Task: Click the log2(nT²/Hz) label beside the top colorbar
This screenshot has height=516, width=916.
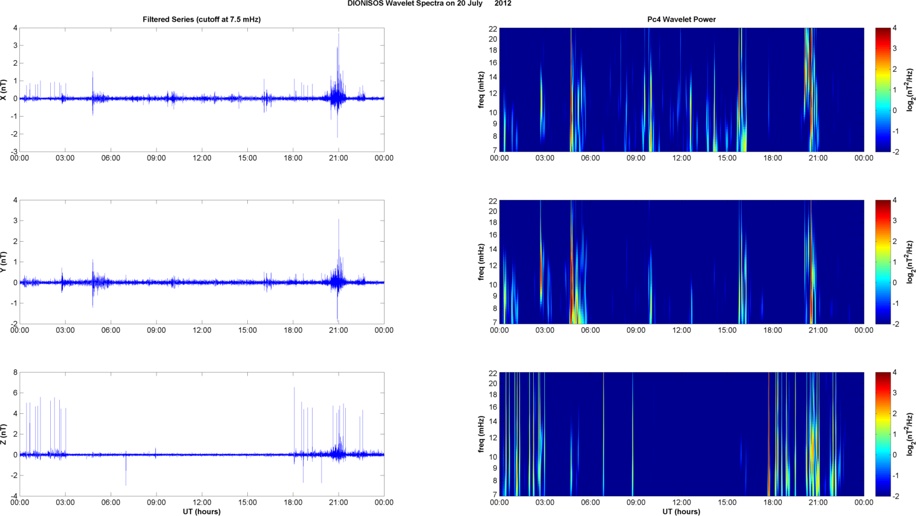Action: click(x=910, y=90)
